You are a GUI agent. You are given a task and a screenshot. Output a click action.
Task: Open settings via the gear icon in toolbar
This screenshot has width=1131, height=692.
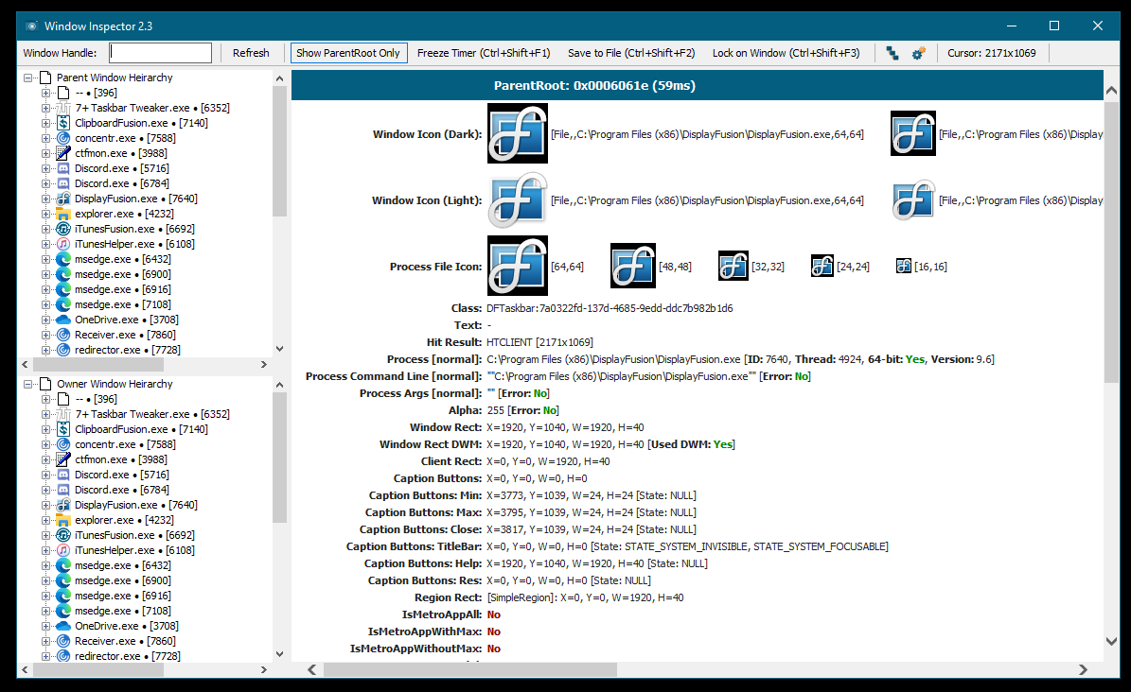[918, 53]
